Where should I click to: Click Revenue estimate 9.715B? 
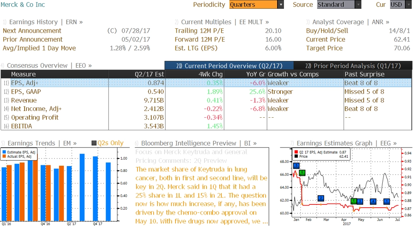coord(154,100)
